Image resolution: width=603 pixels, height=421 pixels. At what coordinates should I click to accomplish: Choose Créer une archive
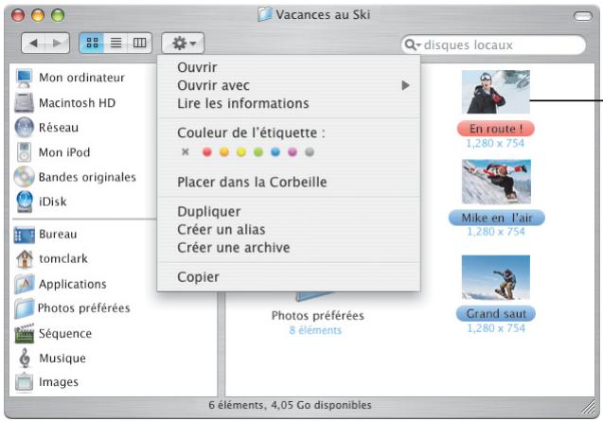pyautogui.click(x=289, y=248)
